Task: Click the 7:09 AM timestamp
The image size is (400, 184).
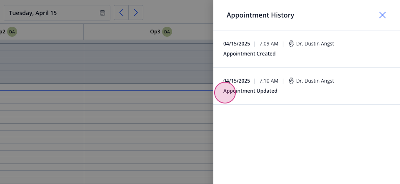Action: [269, 44]
